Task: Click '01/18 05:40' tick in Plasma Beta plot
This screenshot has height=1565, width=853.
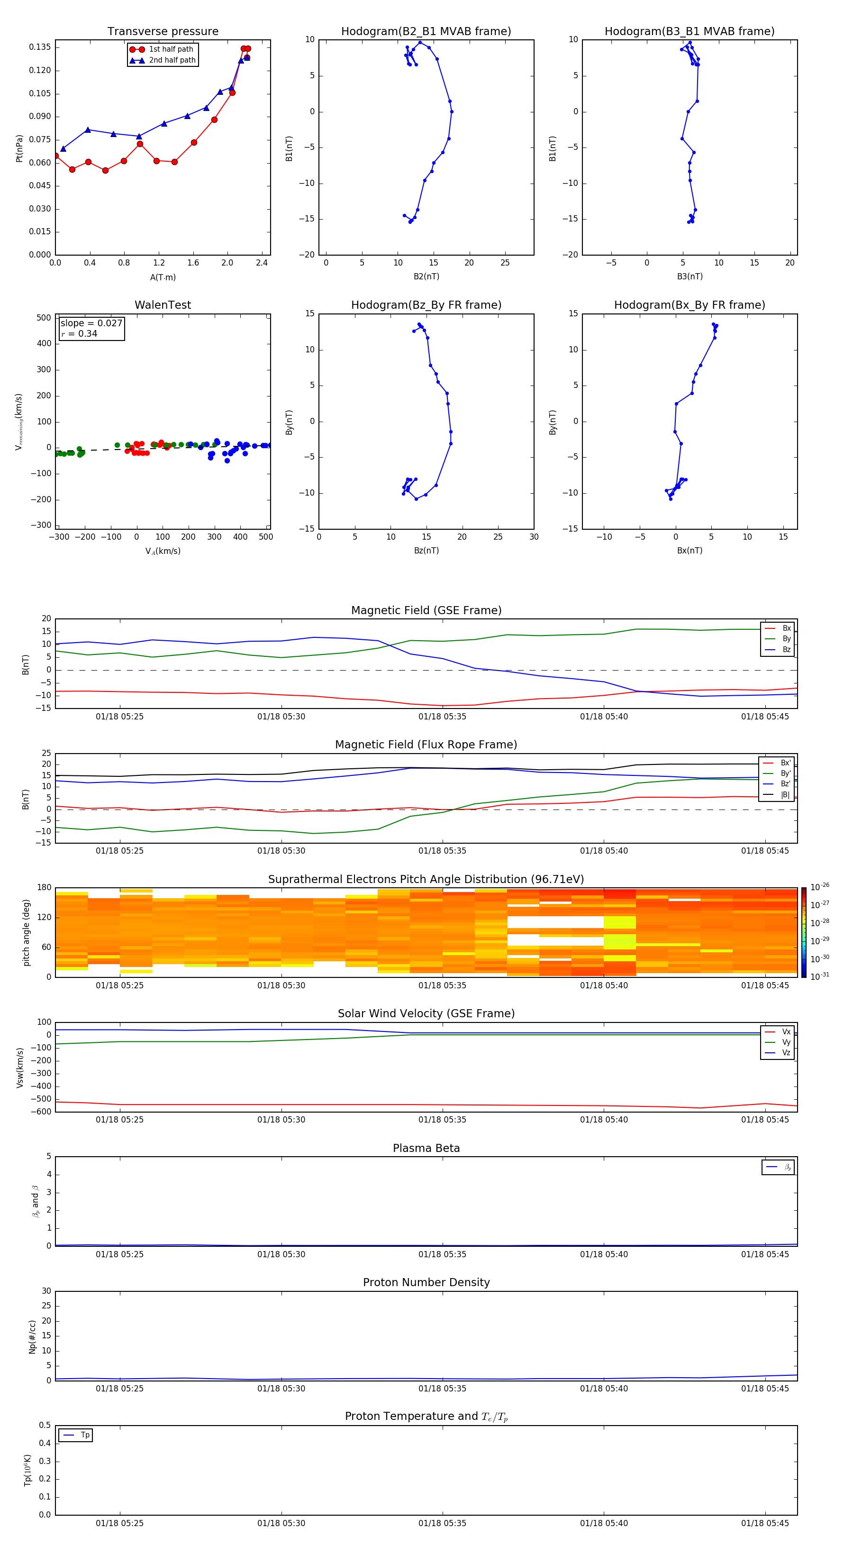Action: tap(603, 1254)
